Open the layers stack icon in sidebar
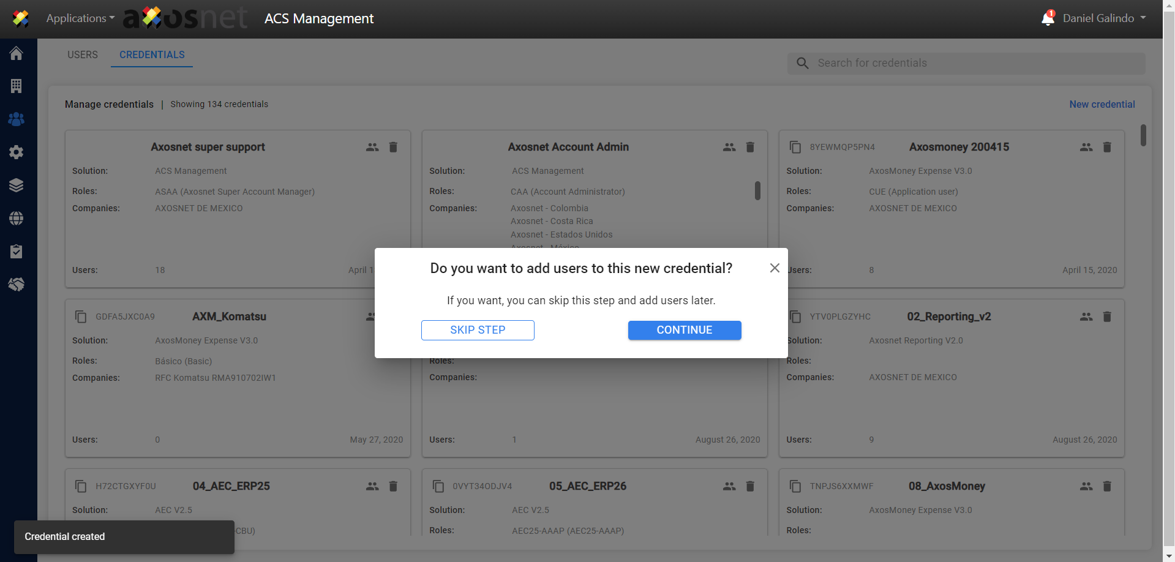The width and height of the screenshot is (1175, 562). pyautogui.click(x=17, y=185)
